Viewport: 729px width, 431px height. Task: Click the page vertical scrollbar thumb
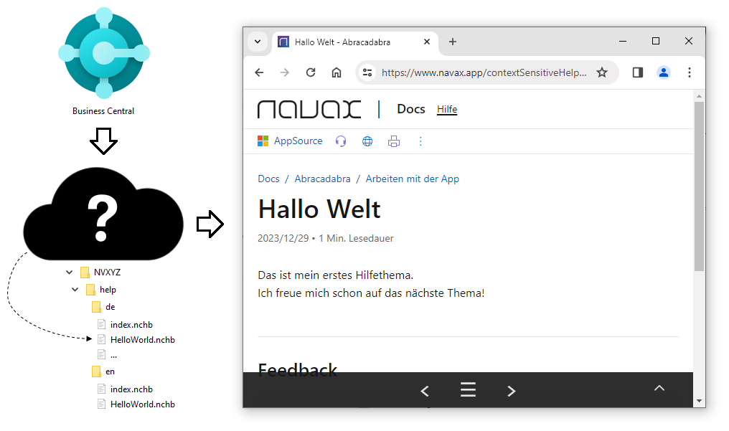pyautogui.click(x=699, y=186)
